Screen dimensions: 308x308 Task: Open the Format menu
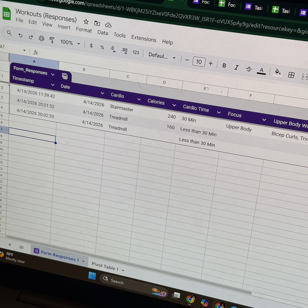tap(84, 30)
